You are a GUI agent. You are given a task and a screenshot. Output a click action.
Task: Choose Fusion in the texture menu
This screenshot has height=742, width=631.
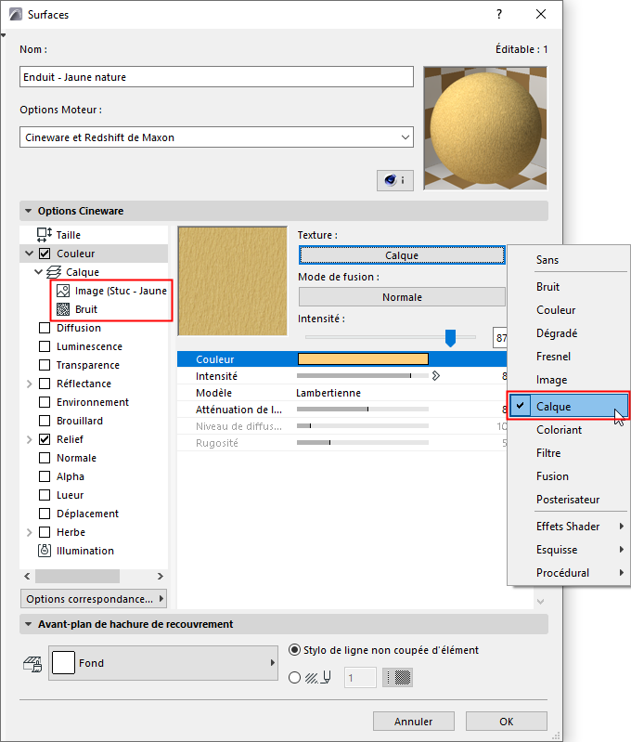(x=569, y=476)
